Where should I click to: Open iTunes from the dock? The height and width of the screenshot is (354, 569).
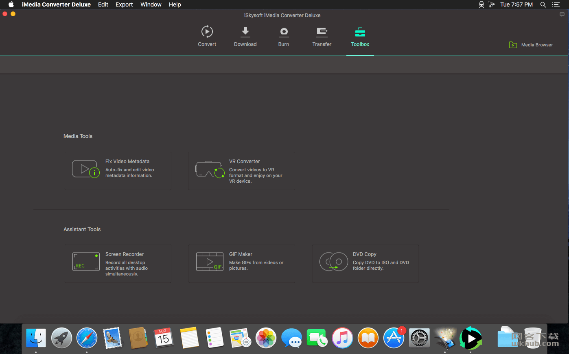342,338
